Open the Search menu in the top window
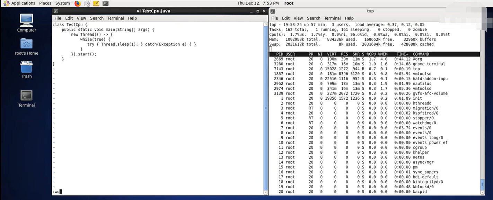The image size is (493, 200). click(313, 18)
